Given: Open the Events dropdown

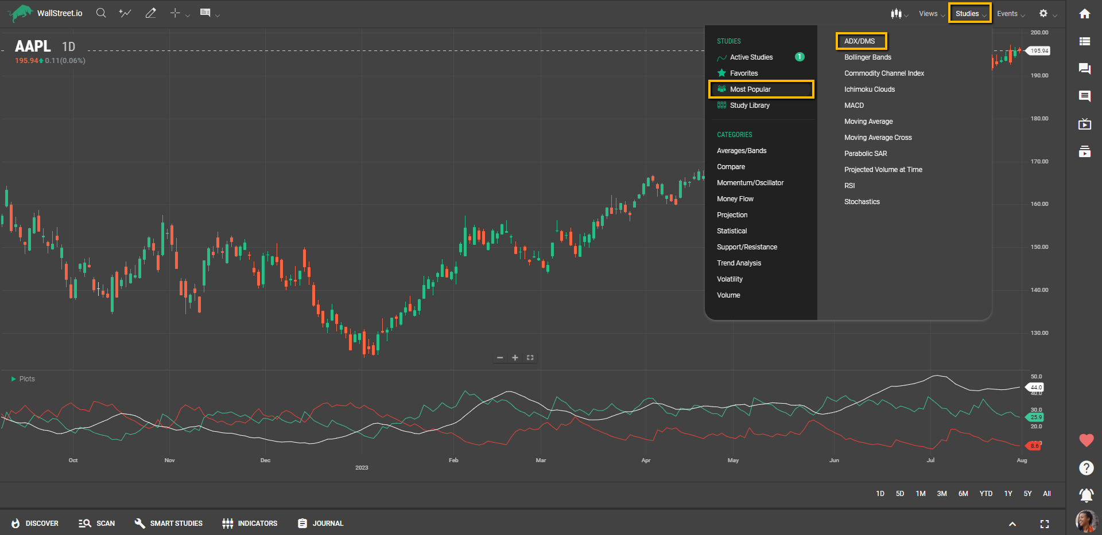Looking at the screenshot, I should [x=1010, y=14].
